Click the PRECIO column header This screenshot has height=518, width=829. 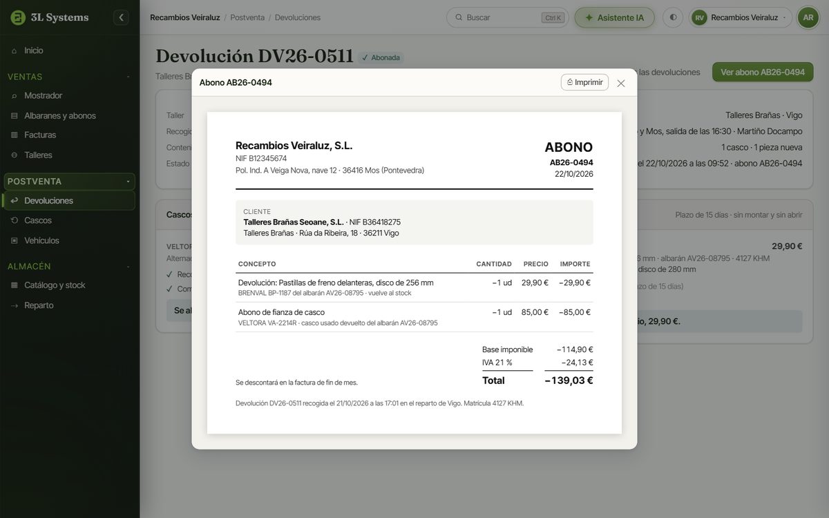tap(536, 264)
